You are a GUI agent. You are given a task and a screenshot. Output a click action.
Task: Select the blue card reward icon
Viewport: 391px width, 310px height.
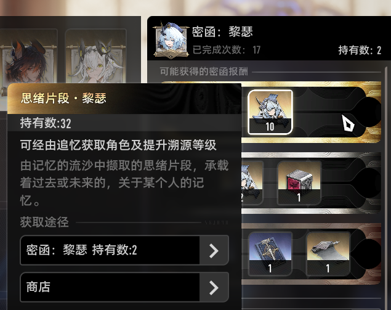click(x=270, y=253)
